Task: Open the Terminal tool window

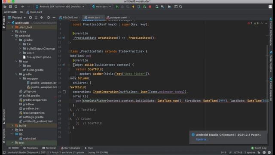Action: (49, 148)
